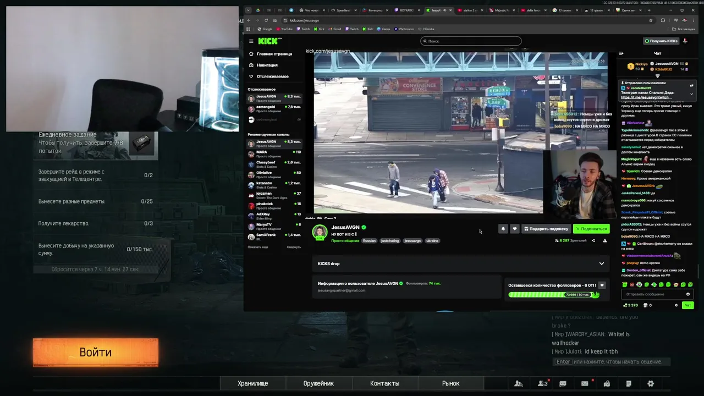This screenshot has height=396, width=704.
Task: Open Контакты tab in game menu
Action: click(x=384, y=383)
